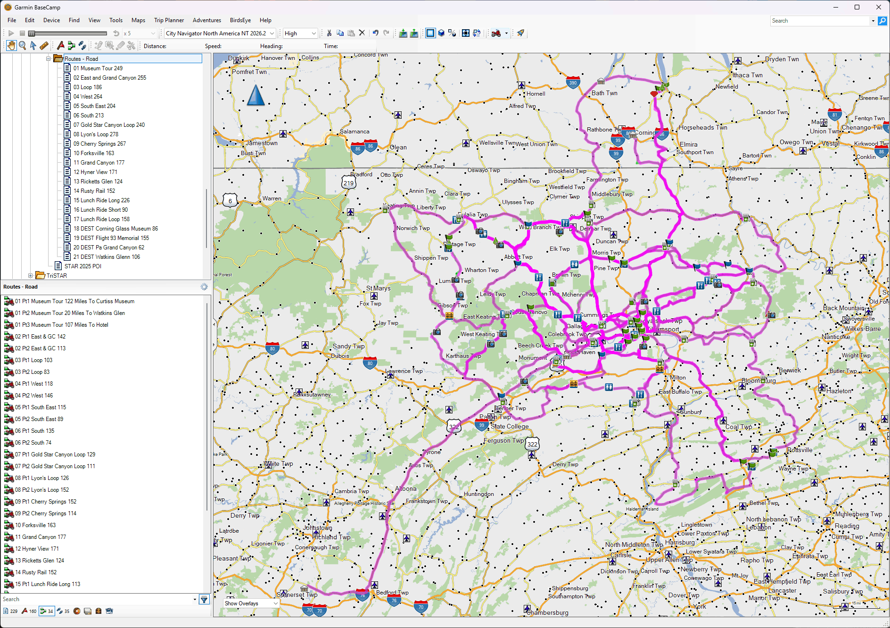This screenshot has width=890, height=628.
Task: Select the New Route tool
Action: point(72,46)
